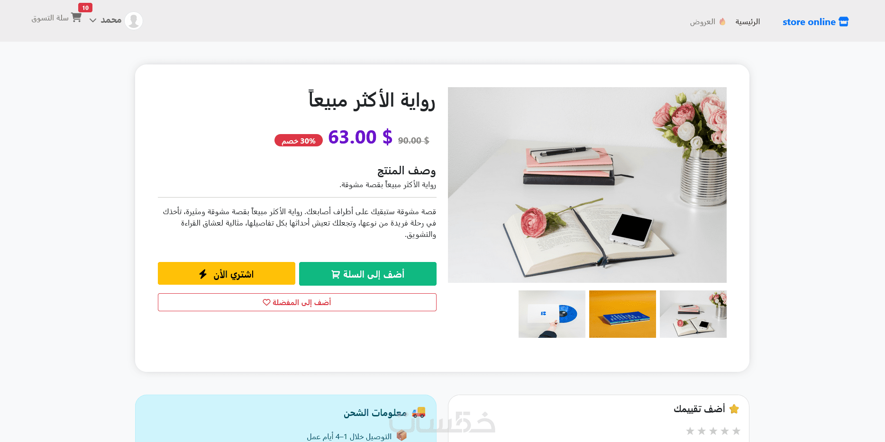Select the orange background book thumbnail
Viewport: 885px width, 442px height.
point(622,314)
